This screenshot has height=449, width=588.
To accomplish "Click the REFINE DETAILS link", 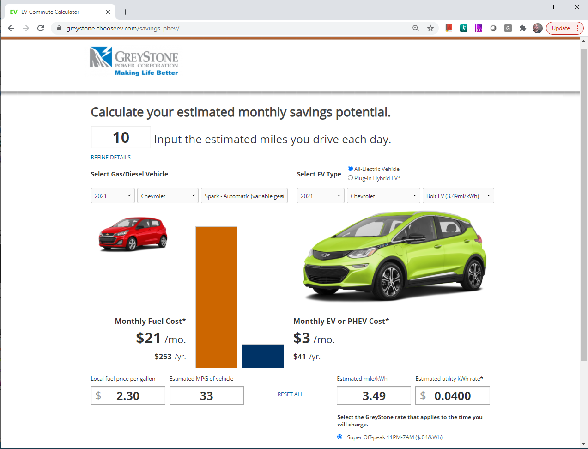I will point(111,158).
